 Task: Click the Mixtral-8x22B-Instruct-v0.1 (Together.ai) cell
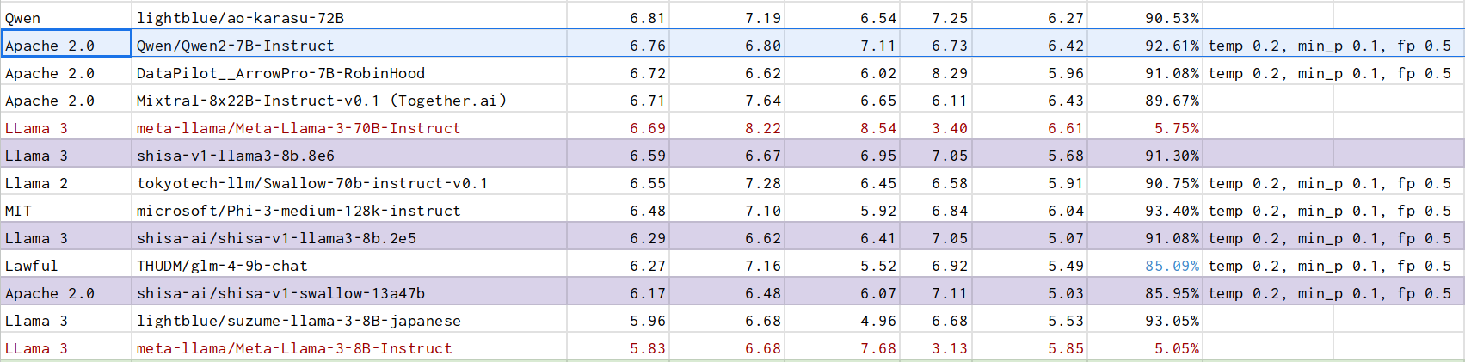pos(321,101)
